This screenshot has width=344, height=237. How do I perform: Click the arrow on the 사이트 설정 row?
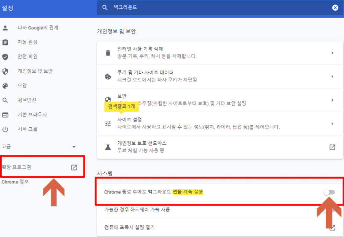pyautogui.click(x=332, y=124)
